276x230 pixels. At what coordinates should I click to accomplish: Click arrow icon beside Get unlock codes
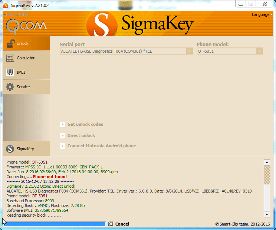(x=62, y=124)
